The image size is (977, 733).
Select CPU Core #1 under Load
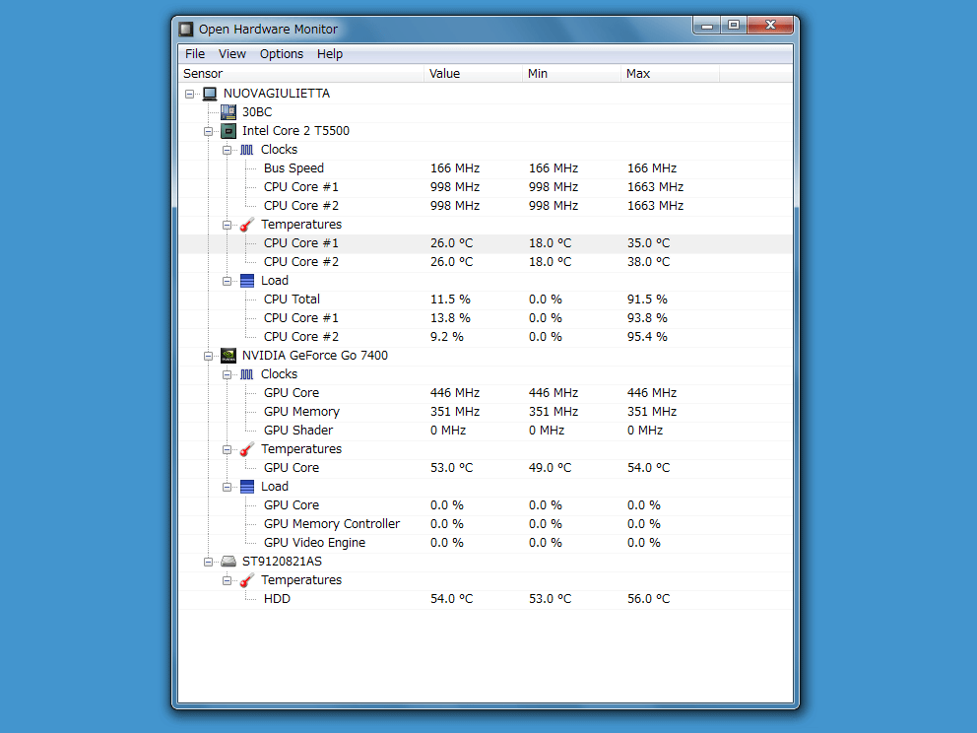(486, 318)
